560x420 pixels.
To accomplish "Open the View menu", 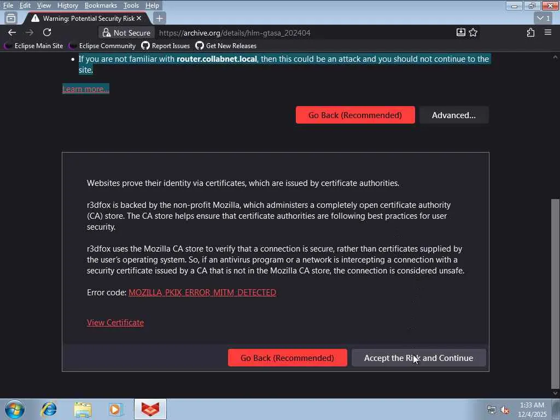I will 44,5.
